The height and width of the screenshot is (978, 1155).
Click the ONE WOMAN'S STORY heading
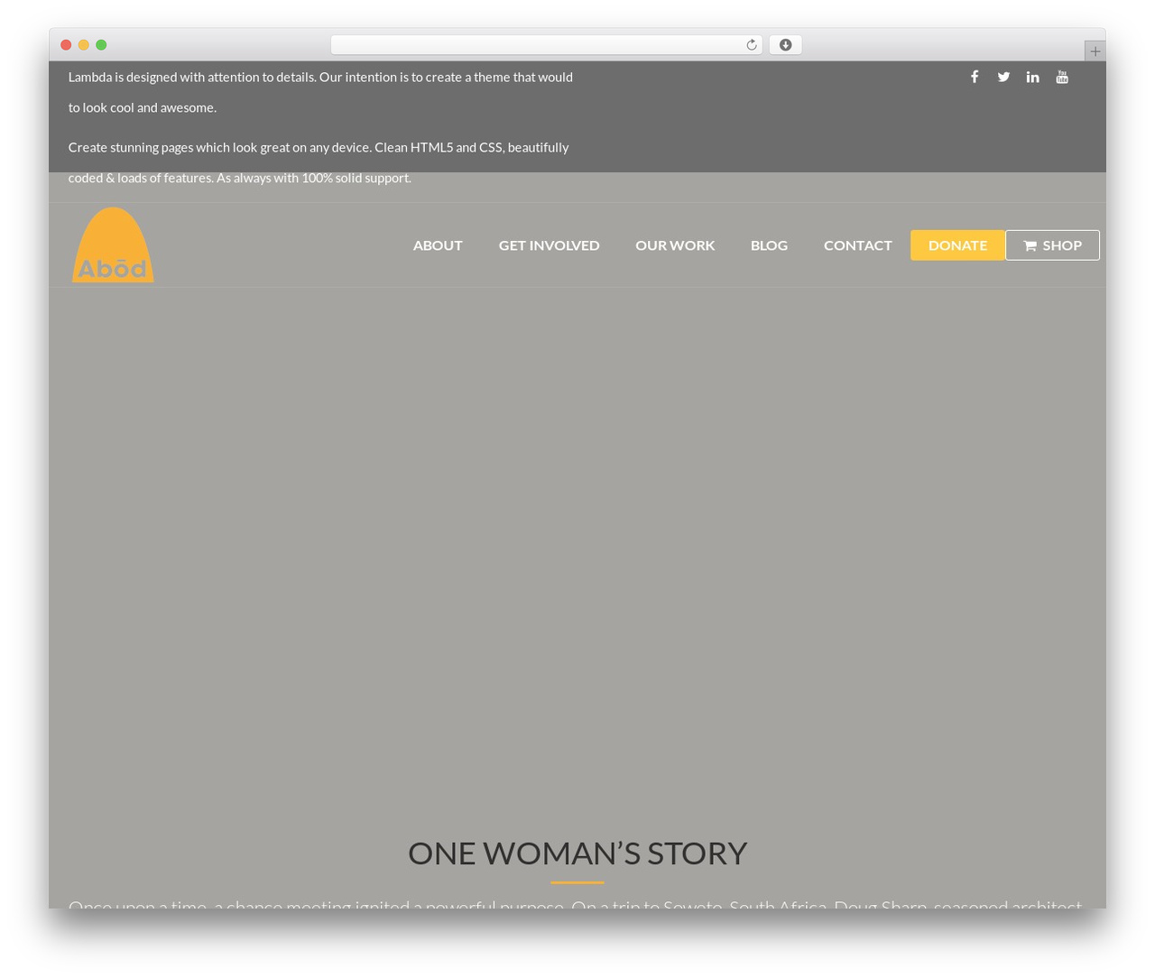577,853
